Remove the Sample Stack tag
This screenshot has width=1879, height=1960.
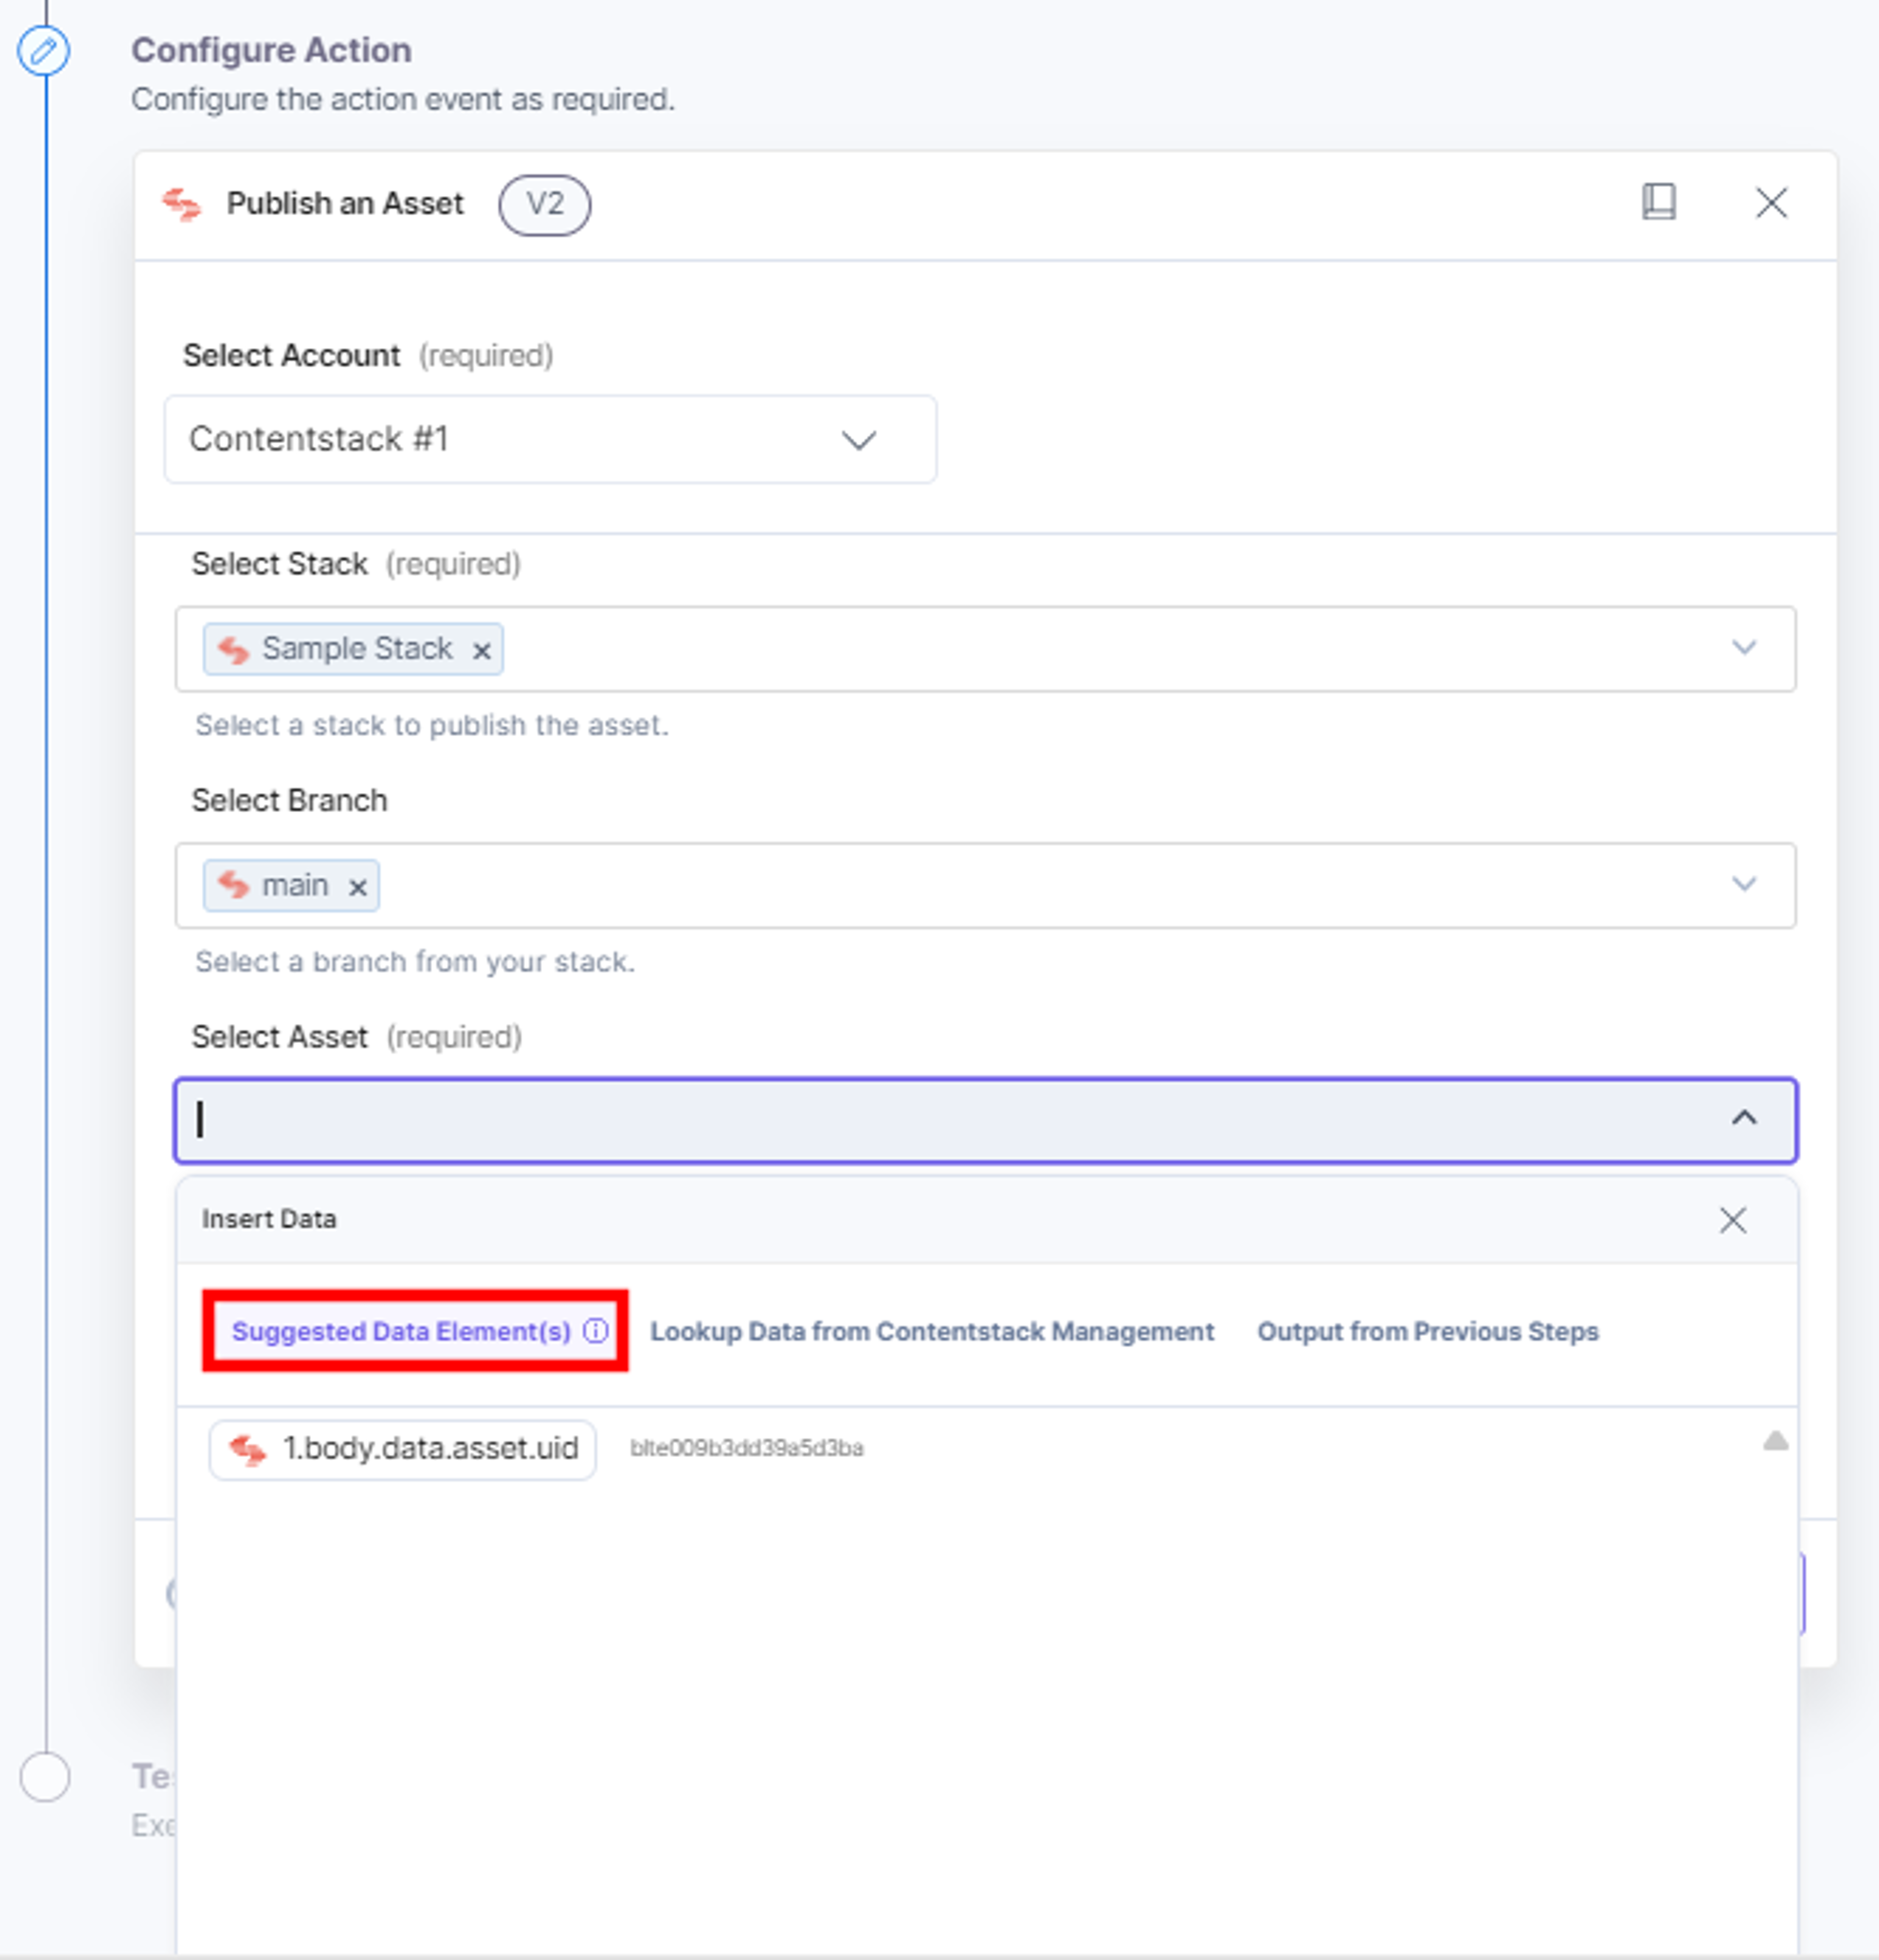(x=481, y=651)
